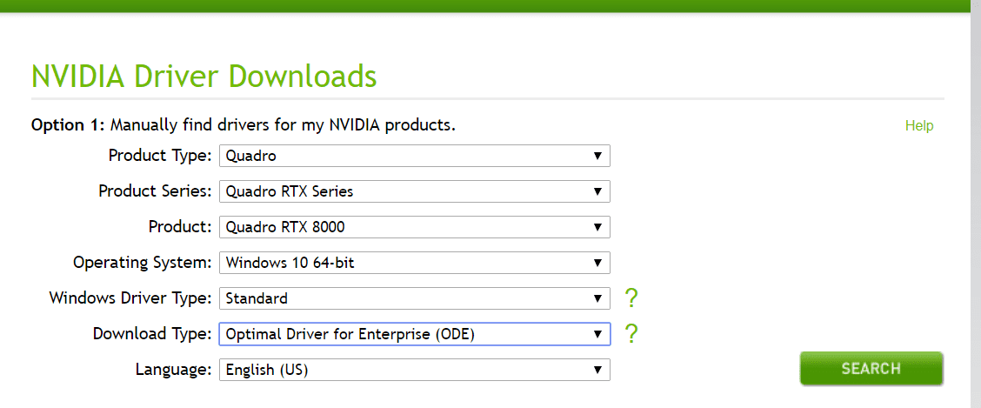Open the English (US) language dropdown
Screen dimensions: 981x408
point(414,370)
